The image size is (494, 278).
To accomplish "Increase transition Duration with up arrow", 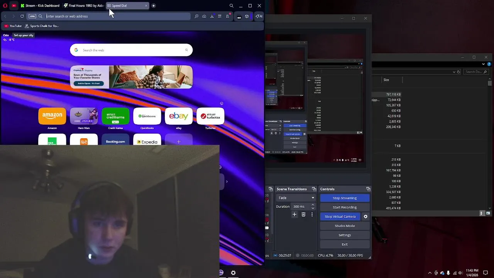I will point(313,205).
